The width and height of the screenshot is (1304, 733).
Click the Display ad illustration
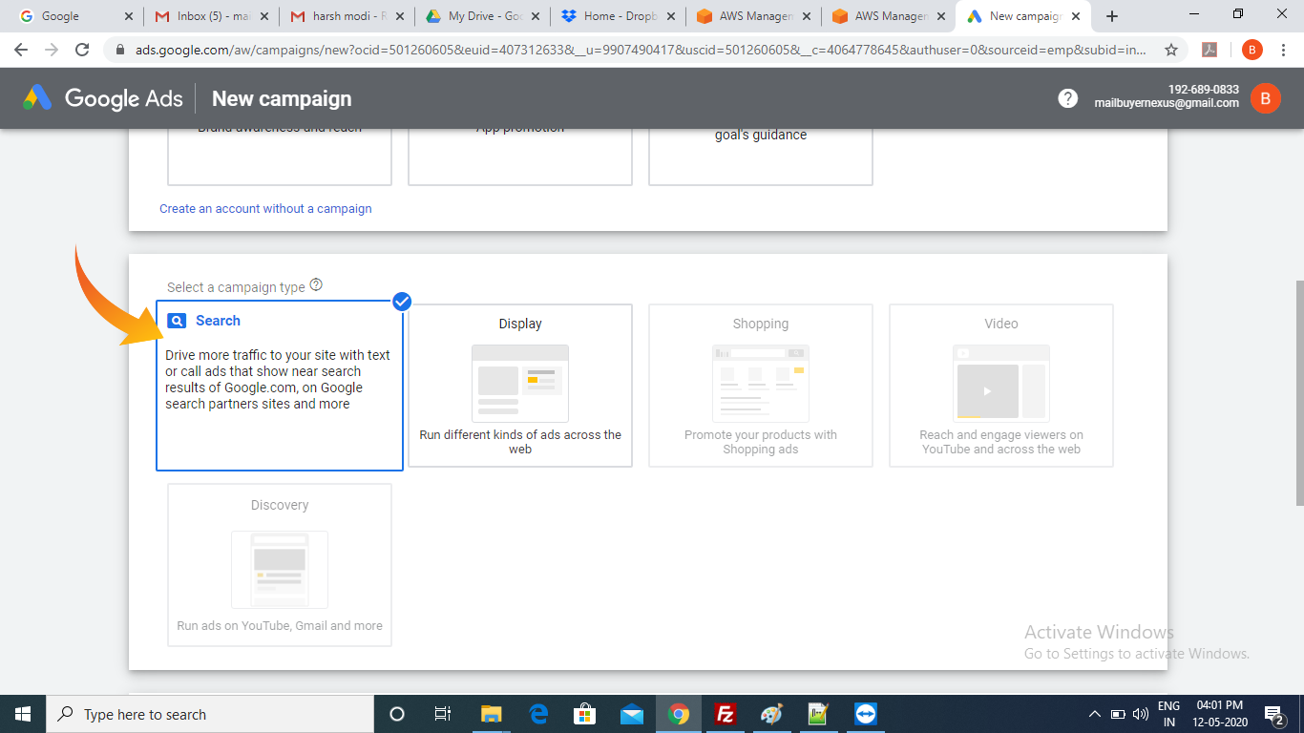click(x=520, y=384)
